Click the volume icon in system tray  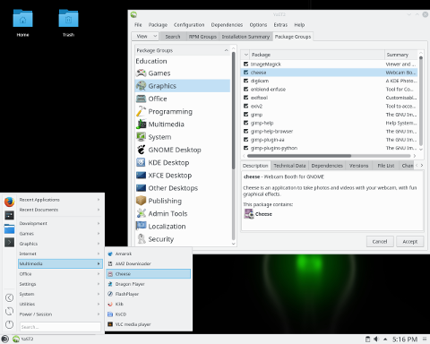(x=376, y=339)
